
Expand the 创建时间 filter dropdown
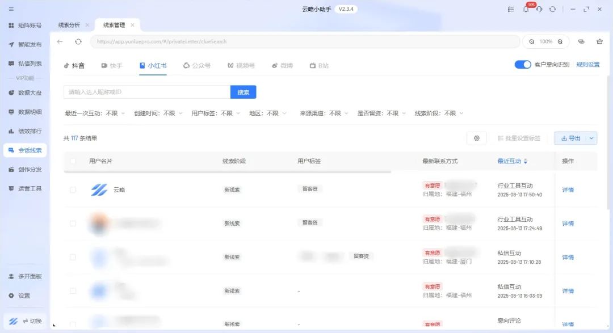point(158,113)
